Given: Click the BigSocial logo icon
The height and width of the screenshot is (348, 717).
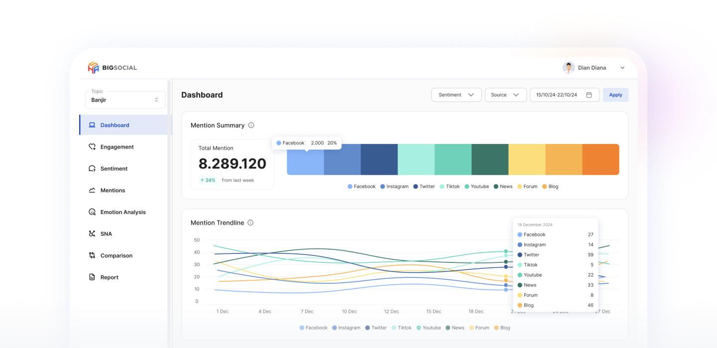Looking at the screenshot, I should pos(93,68).
